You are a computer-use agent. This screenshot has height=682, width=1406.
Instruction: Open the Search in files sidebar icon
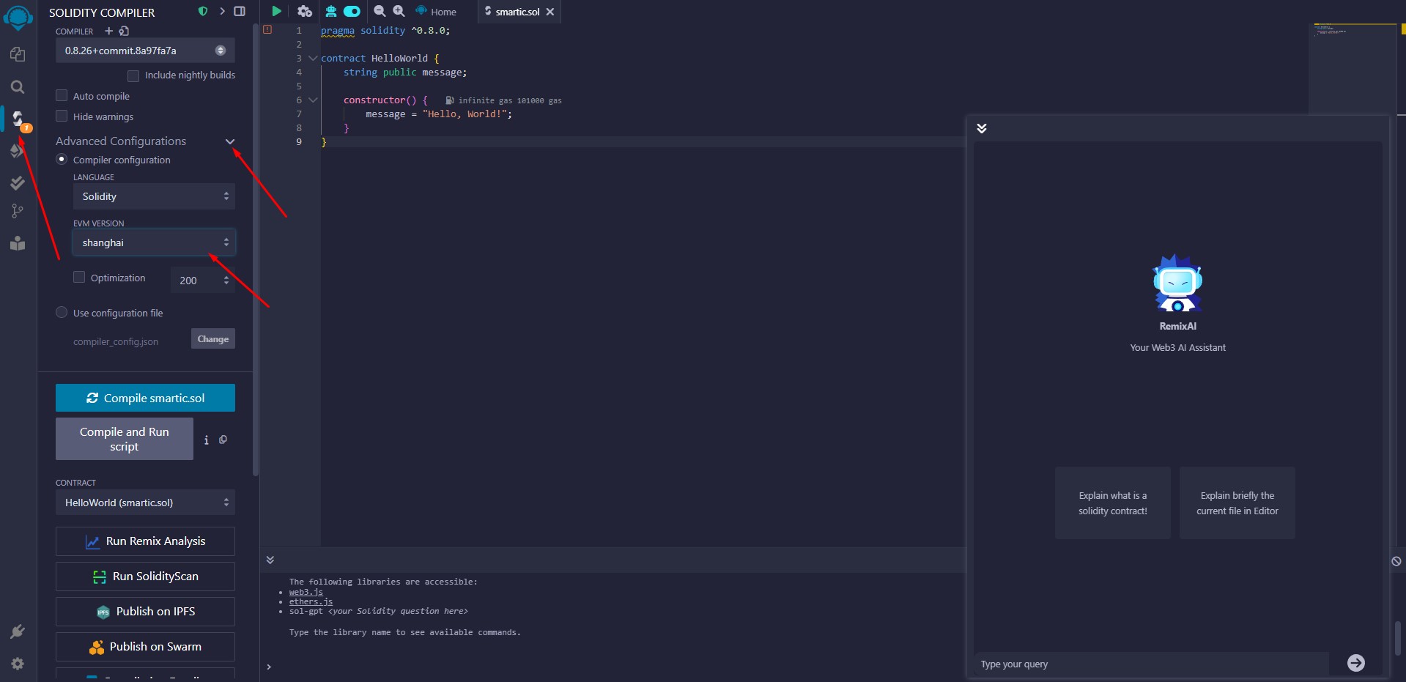[x=18, y=87]
